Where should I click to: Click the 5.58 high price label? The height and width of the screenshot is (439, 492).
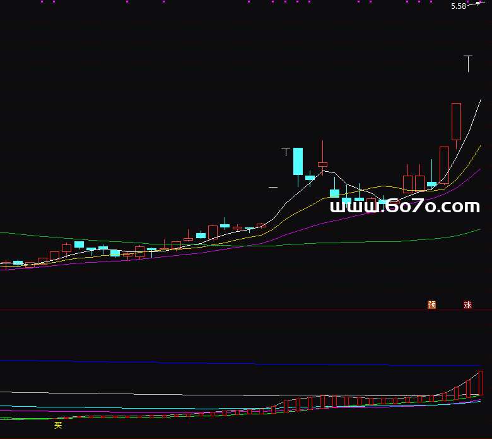point(459,6)
